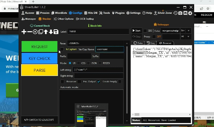Click the debugger Data input field
The height and width of the screenshot is (127, 214).
pyautogui.click(x=170, y=31)
